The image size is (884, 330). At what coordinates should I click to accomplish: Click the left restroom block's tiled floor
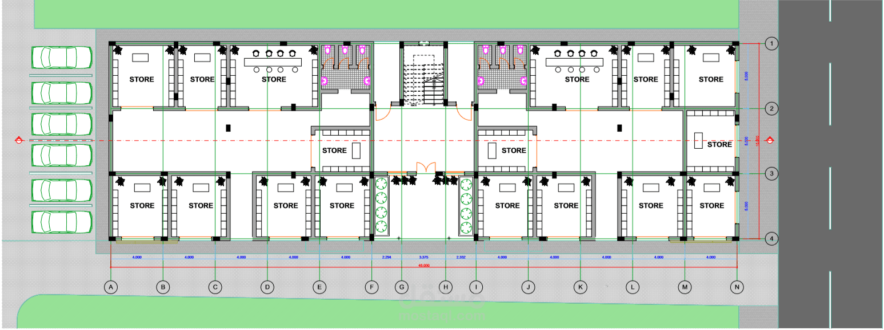click(345, 67)
